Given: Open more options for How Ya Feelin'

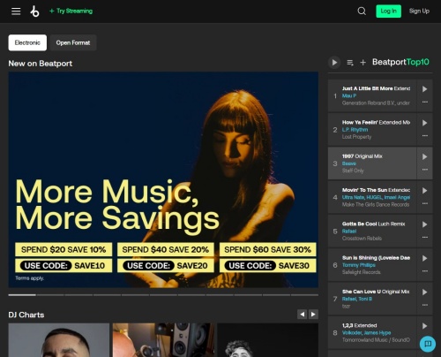Looking at the screenshot, I should pos(425,136).
